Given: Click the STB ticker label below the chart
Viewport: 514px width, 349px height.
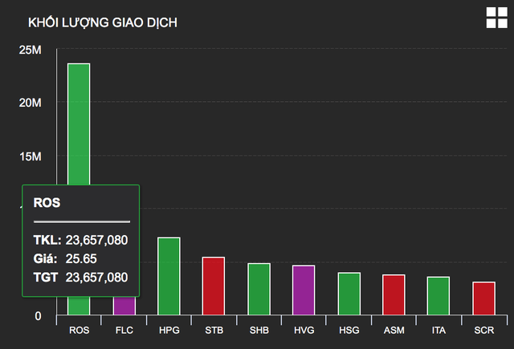Looking at the screenshot, I should (214, 330).
